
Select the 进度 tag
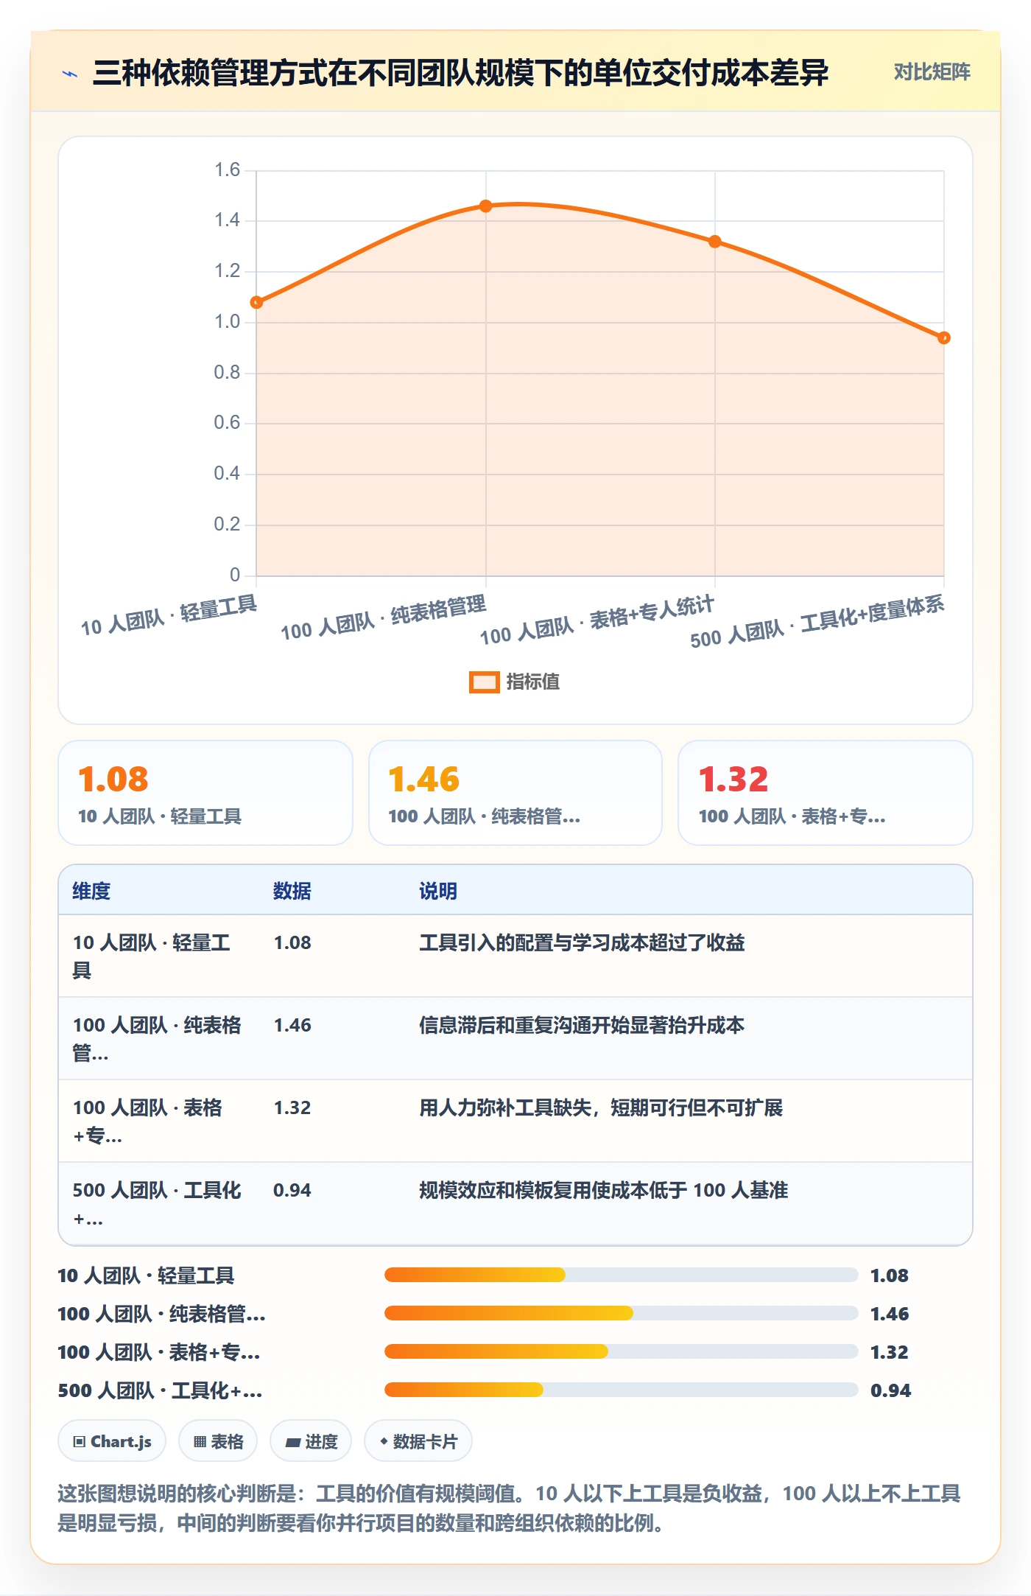311,1441
